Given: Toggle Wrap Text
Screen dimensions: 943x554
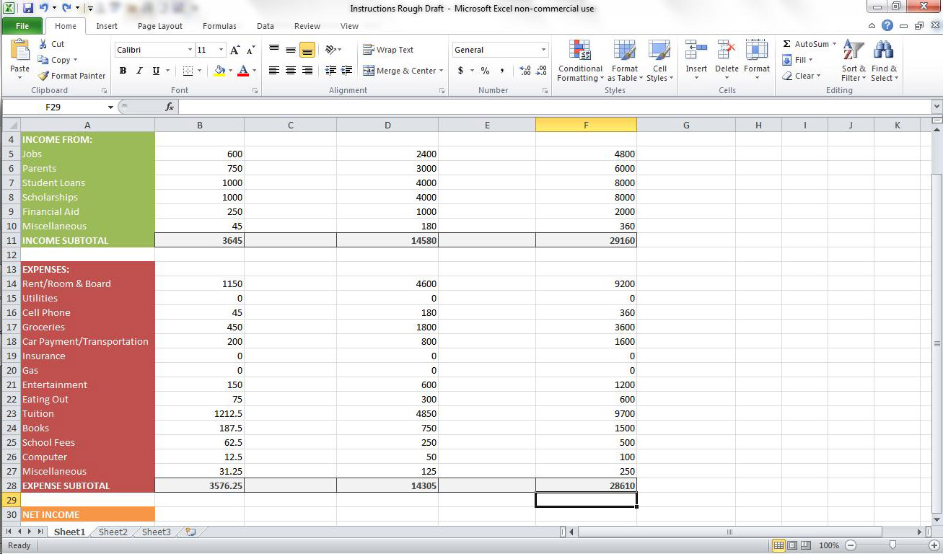Looking at the screenshot, I should (x=388, y=50).
